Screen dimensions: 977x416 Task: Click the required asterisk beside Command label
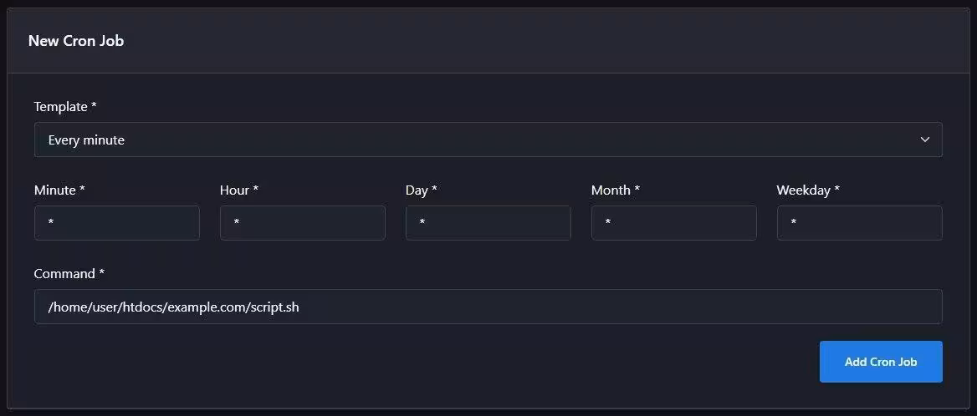point(101,271)
